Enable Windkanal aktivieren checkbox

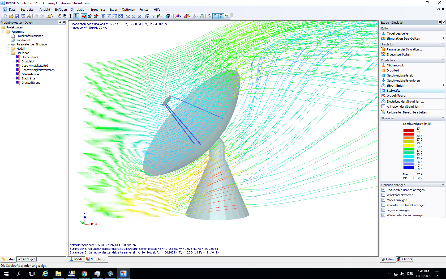pyautogui.click(x=383, y=195)
